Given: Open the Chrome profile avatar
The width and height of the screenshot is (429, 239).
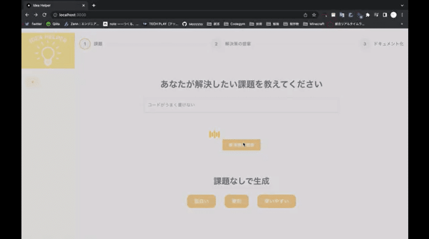Looking at the screenshot, I should pyautogui.click(x=394, y=15).
